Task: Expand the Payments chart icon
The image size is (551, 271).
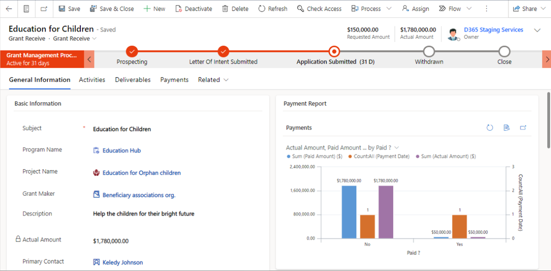Action: 523,128
